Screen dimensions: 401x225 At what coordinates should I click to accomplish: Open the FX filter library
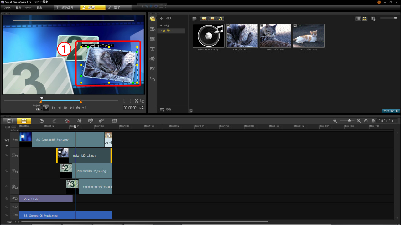click(153, 69)
